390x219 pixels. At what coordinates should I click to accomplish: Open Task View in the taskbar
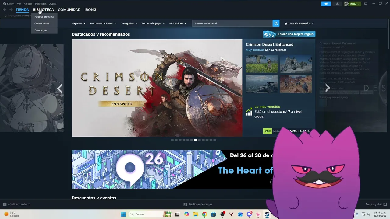(x=177, y=214)
